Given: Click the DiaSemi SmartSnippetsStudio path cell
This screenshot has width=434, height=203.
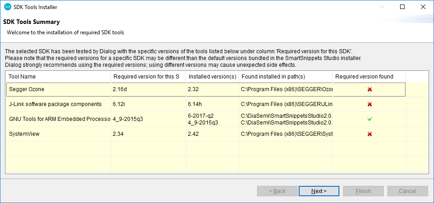Looking at the screenshot, I should (286, 119).
